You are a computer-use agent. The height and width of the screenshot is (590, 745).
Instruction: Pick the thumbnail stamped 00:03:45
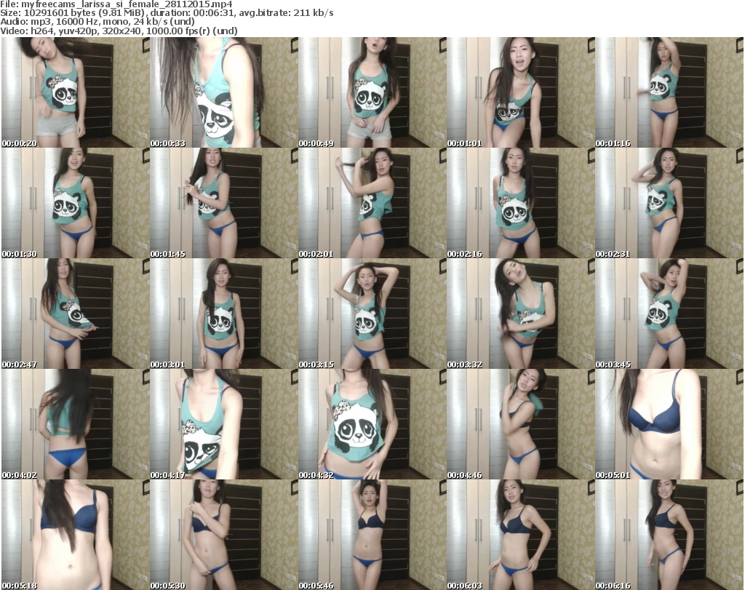coord(669,314)
